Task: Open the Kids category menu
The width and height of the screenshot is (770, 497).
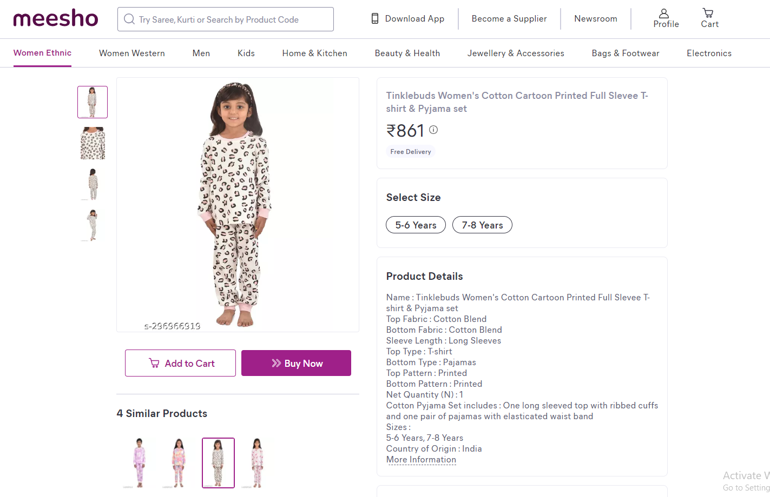Action: (x=246, y=53)
